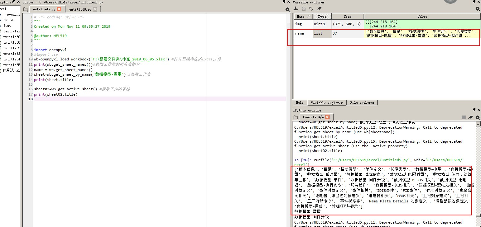Select the untitled3 file in the tree
The image size is (481, 227).
coord(12,54)
